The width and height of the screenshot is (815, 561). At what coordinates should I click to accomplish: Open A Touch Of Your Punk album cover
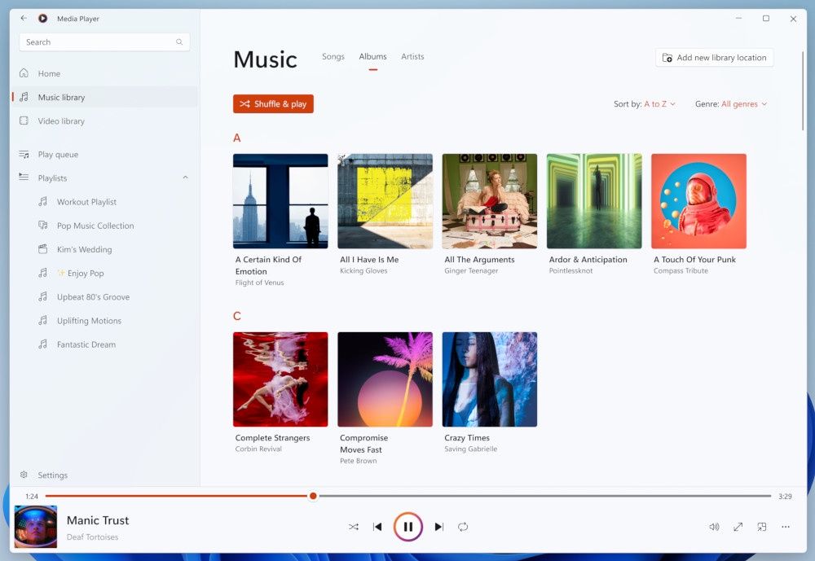click(698, 201)
